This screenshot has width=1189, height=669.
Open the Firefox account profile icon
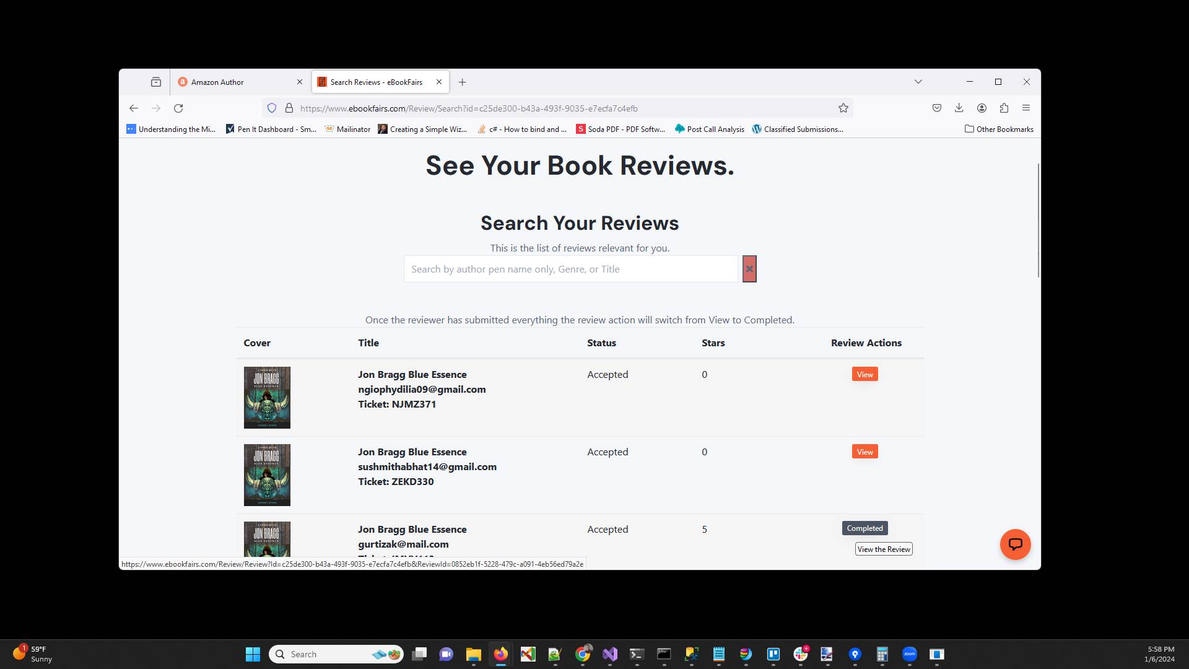[981, 108]
